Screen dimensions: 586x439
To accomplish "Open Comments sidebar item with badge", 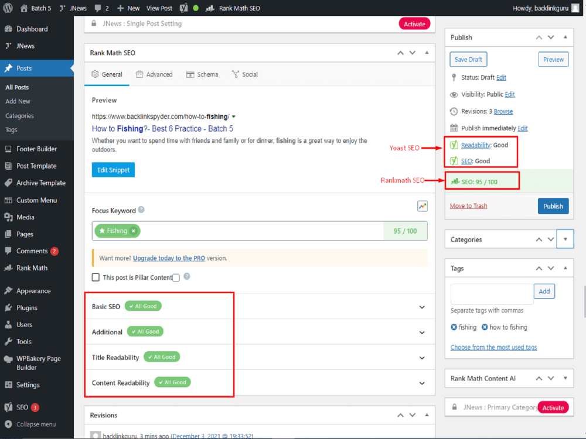I will click(x=37, y=251).
